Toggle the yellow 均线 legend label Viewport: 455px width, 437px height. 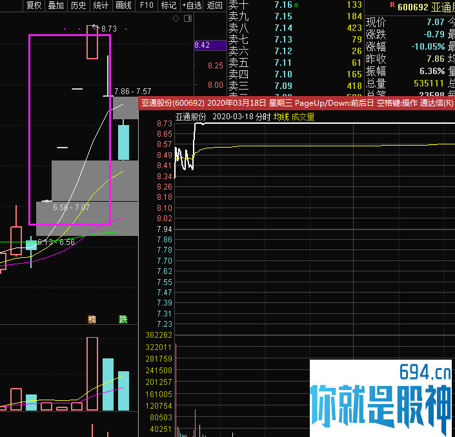click(x=281, y=117)
